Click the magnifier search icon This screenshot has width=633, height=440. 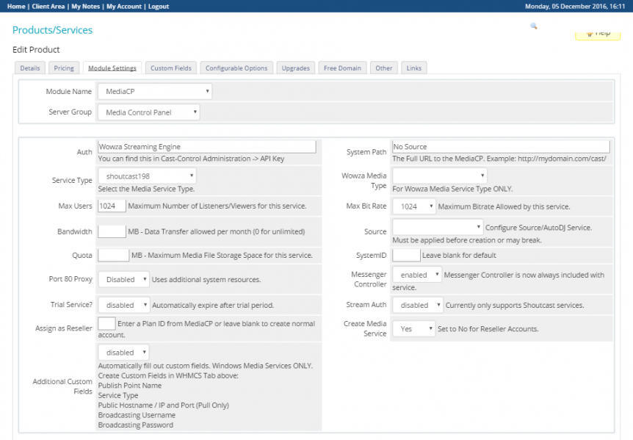(x=534, y=26)
